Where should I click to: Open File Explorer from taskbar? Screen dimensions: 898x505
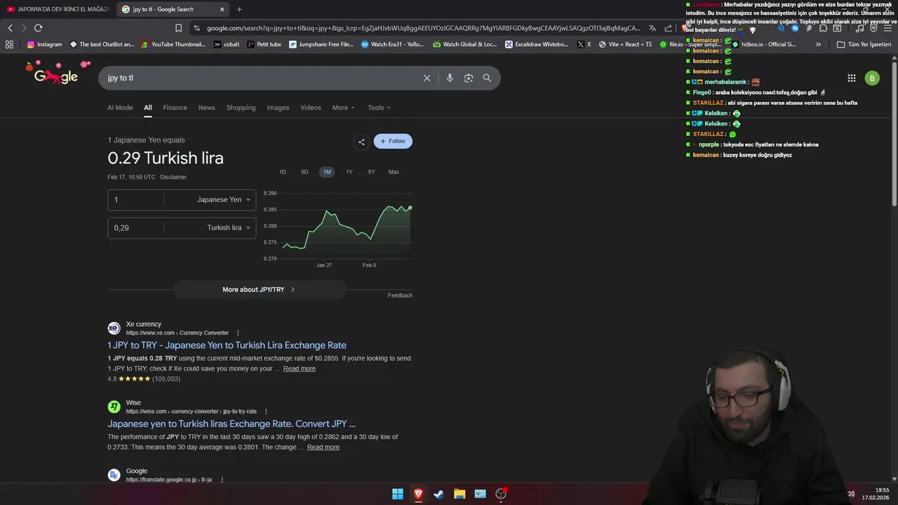pos(460,494)
